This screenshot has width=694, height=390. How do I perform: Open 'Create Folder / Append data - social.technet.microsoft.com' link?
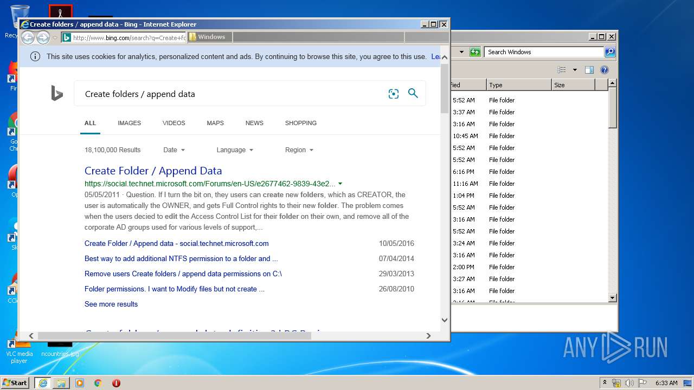click(177, 243)
